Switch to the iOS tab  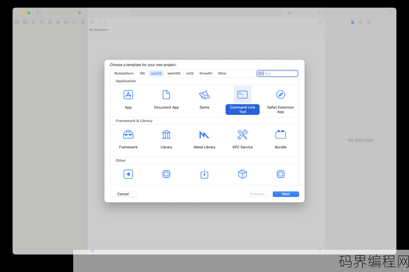click(x=142, y=73)
